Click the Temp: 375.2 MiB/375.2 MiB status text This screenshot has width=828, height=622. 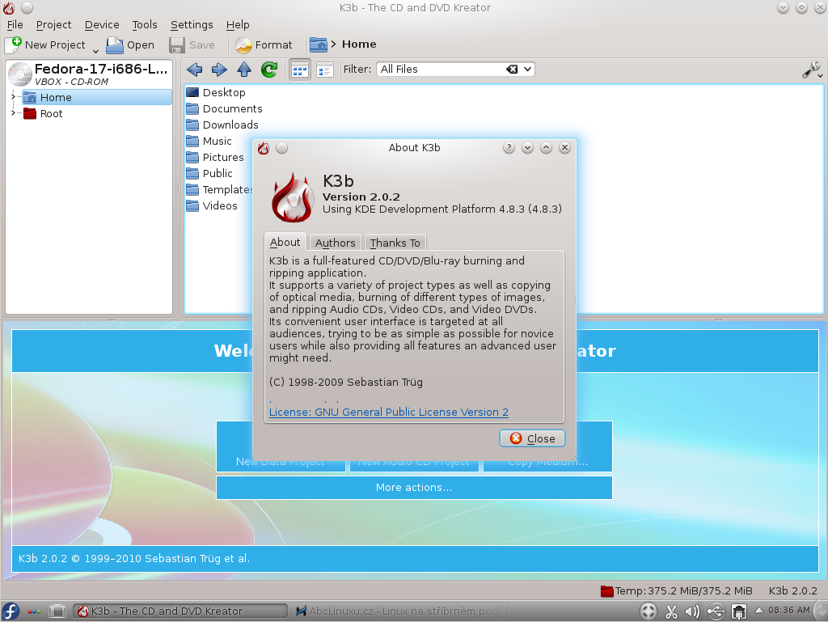point(684,590)
